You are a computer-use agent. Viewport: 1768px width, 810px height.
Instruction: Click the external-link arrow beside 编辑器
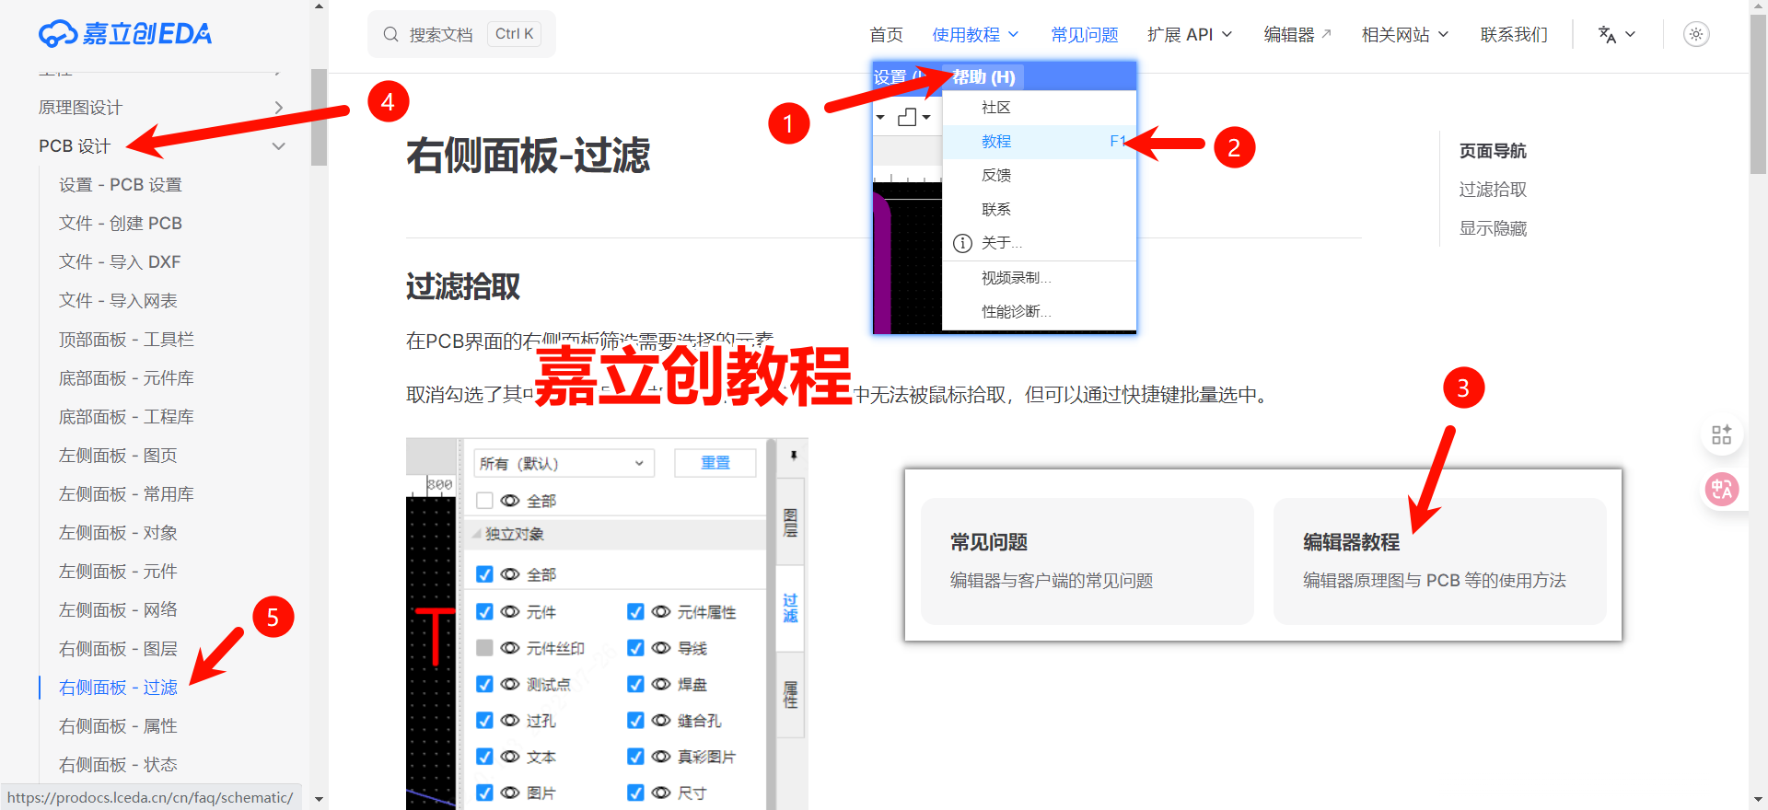(1326, 34)
